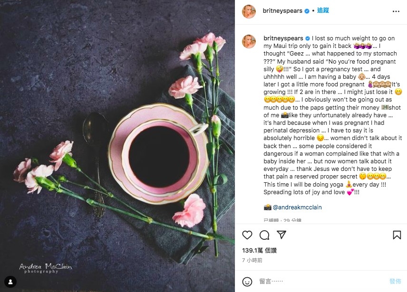
Task: Open the britneyspears username in caption
Action: click(x=282, y=38)
